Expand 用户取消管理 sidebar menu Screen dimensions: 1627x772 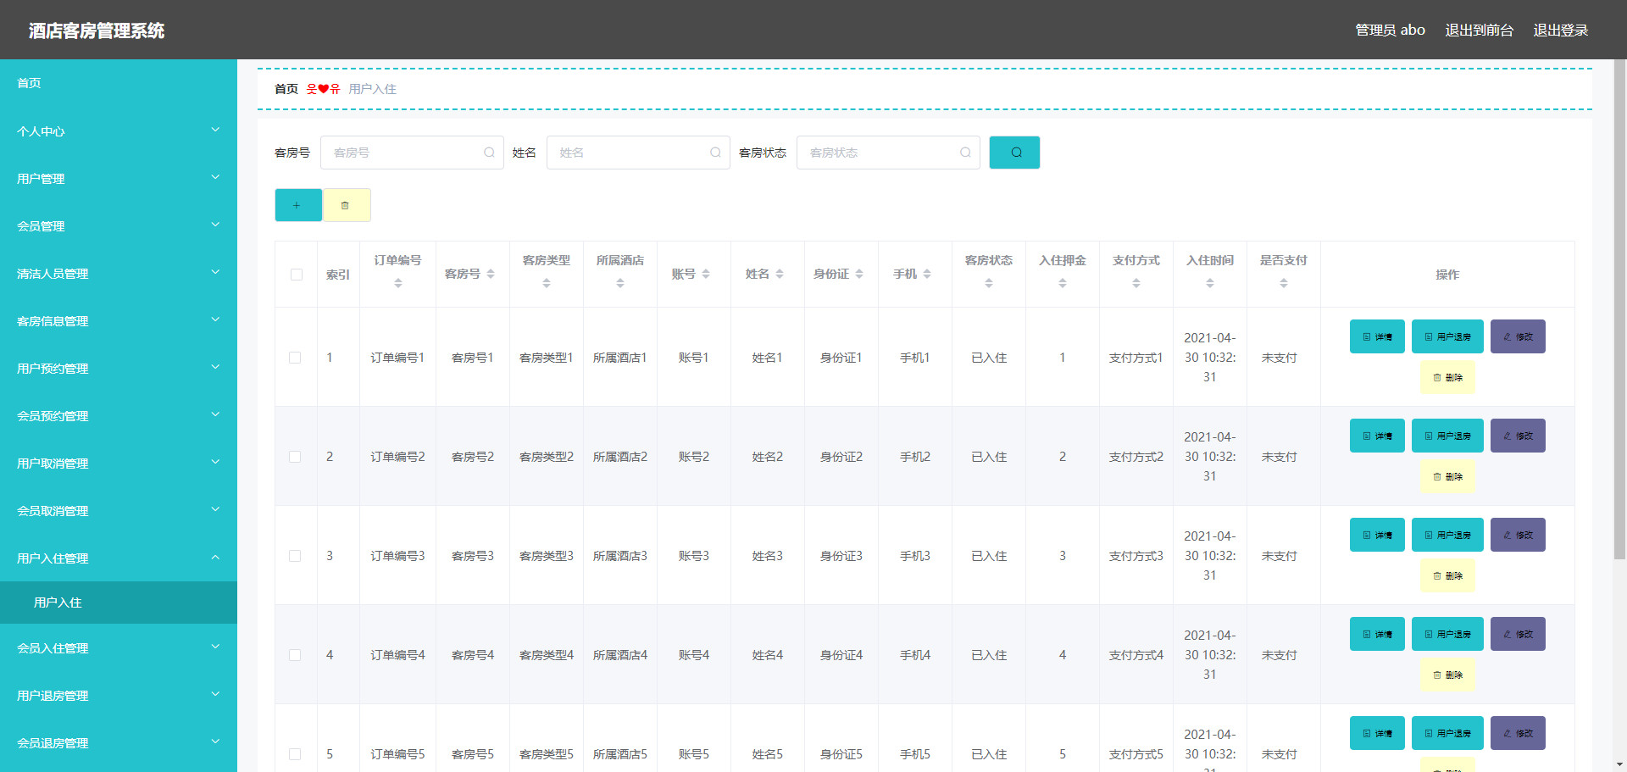(119, 463)
